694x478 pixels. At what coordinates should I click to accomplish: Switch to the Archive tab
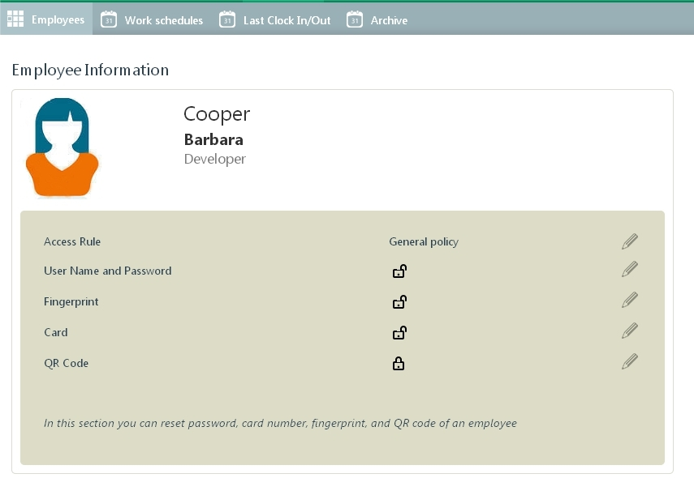[389, 20]
